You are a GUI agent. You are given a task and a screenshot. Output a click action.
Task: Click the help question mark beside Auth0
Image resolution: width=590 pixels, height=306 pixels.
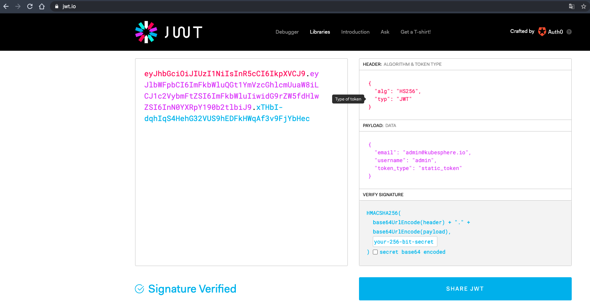pyautogui.click(x=569, y=32)
